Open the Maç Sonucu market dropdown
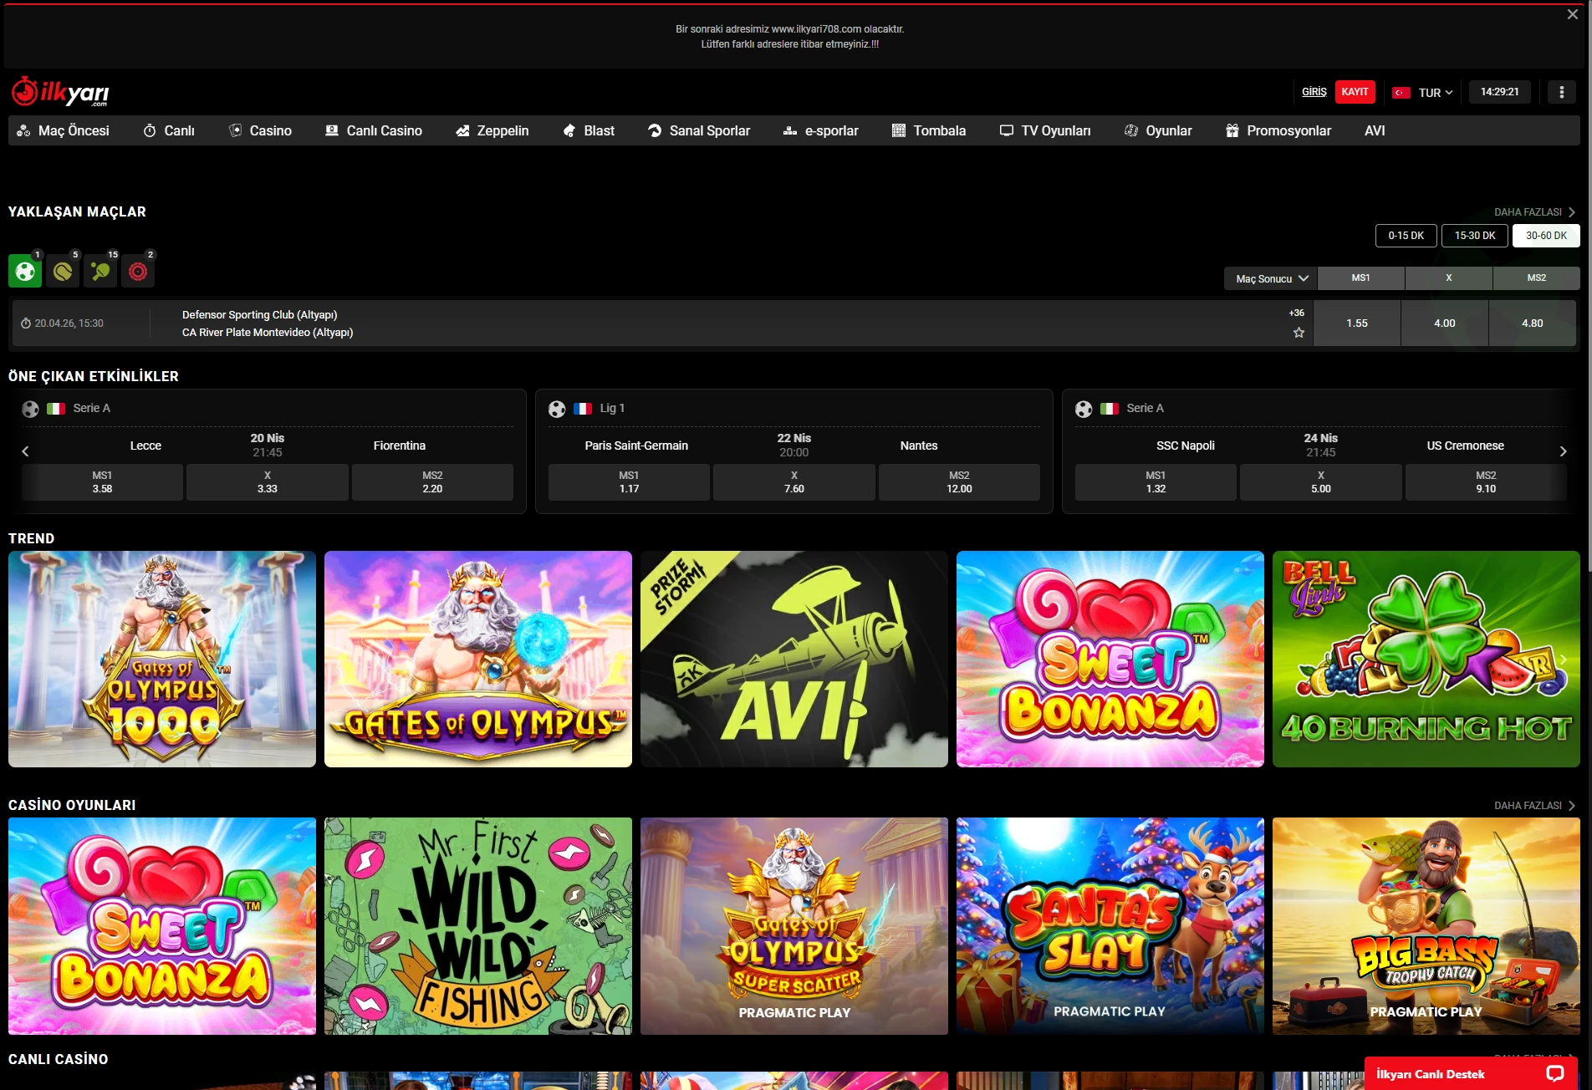1592x1090 pixels. click(x=1271, y=278)
